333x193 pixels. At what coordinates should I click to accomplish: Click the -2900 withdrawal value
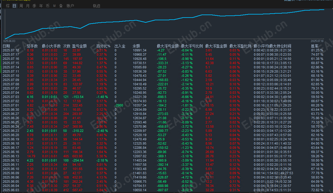[119, 105]
